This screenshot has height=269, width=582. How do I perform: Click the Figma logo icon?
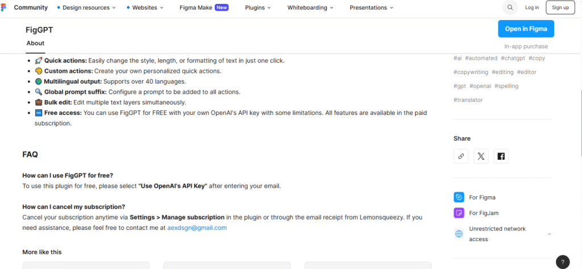coord(4,7)
